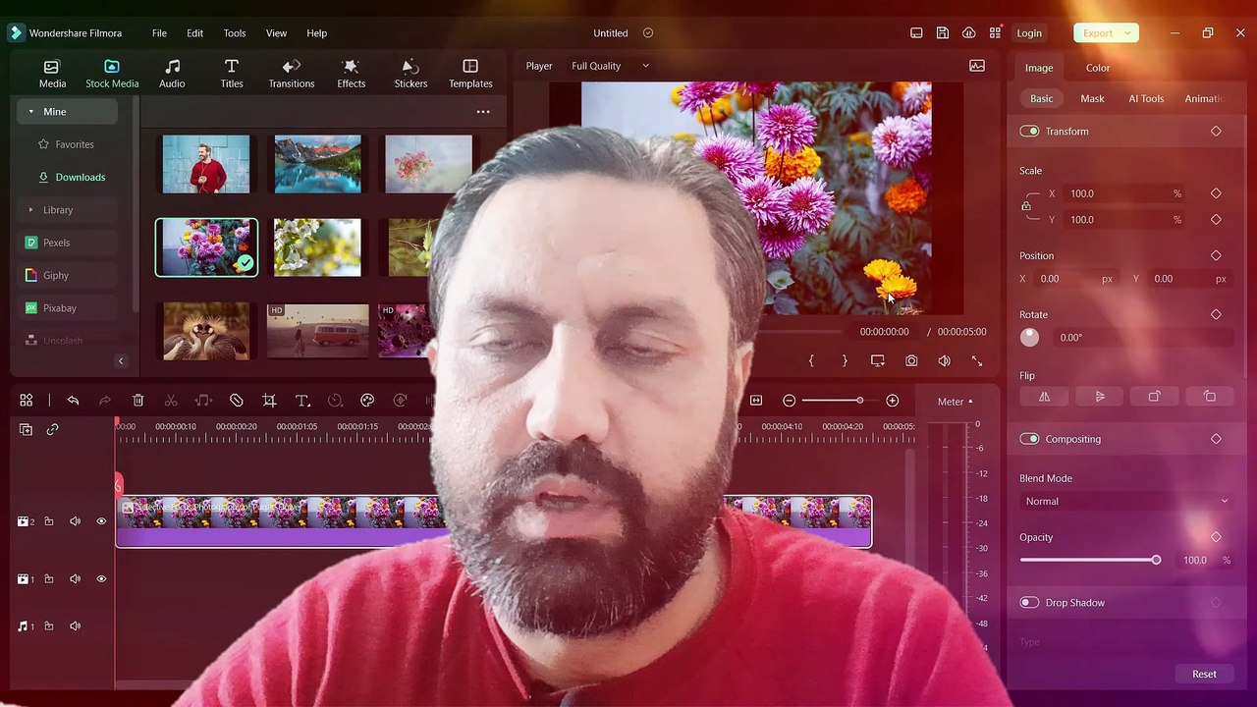
Task: Toggle the Transform switch
Action: [1029, 132]
